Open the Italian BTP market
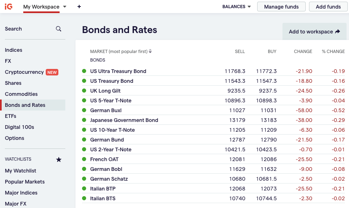The height and width of the screenshot is (208, 349). (103, 189)
